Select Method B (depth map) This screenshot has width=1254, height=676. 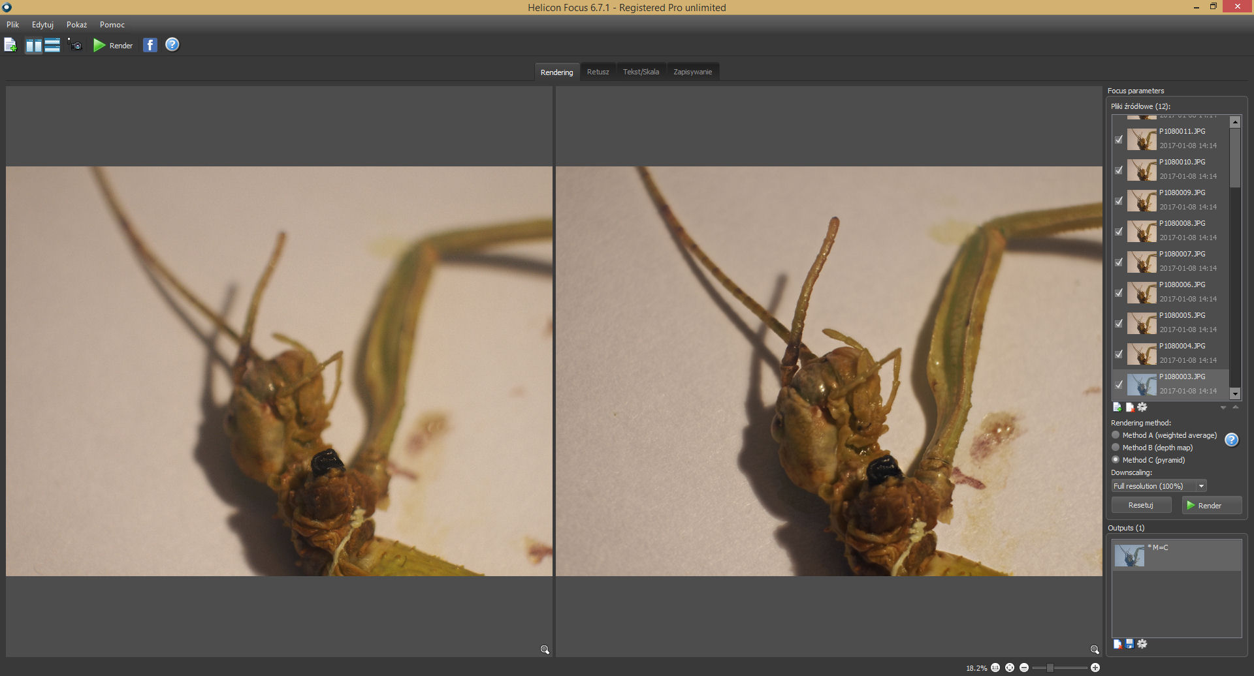1116,448
